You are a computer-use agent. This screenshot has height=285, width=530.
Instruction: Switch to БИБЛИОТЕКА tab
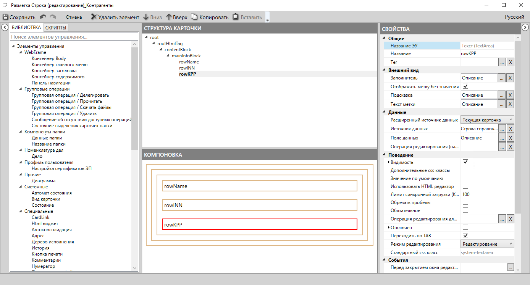(x=26, y=28)
